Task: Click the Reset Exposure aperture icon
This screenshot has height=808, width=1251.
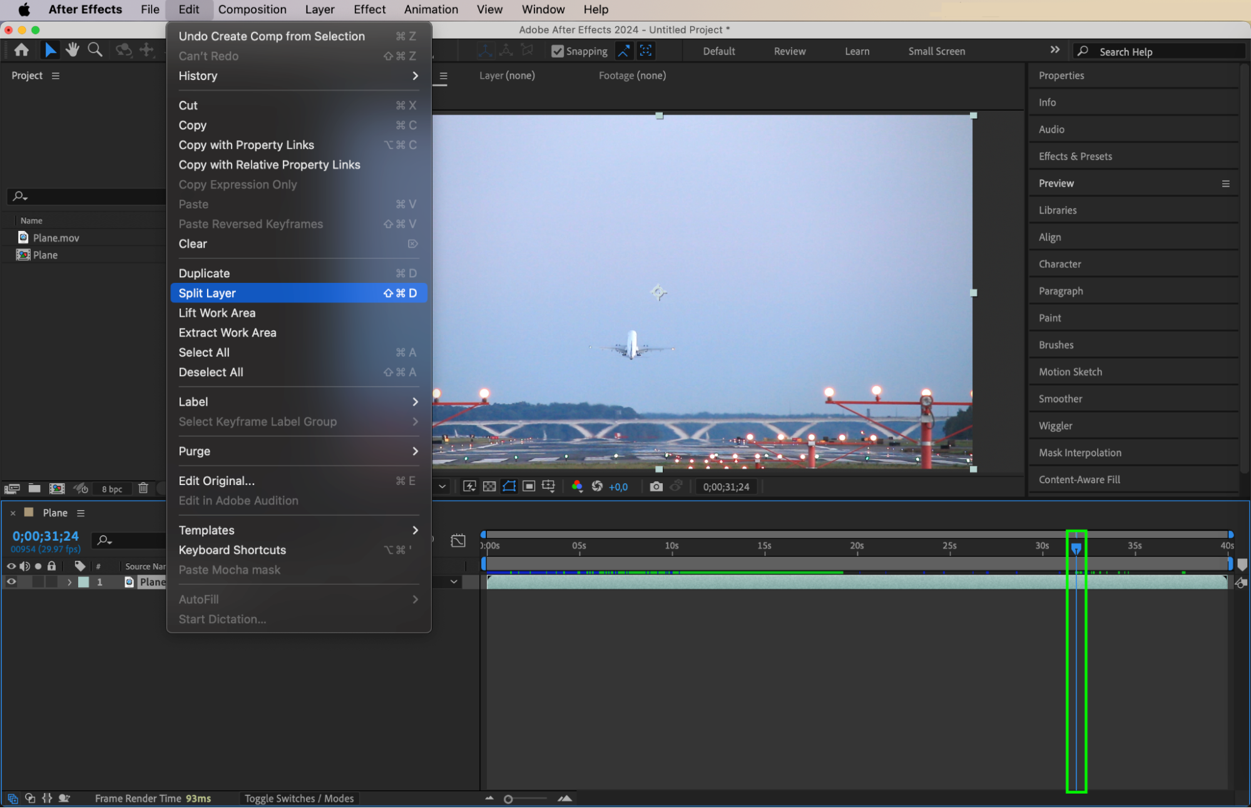Action: (597, 486)
